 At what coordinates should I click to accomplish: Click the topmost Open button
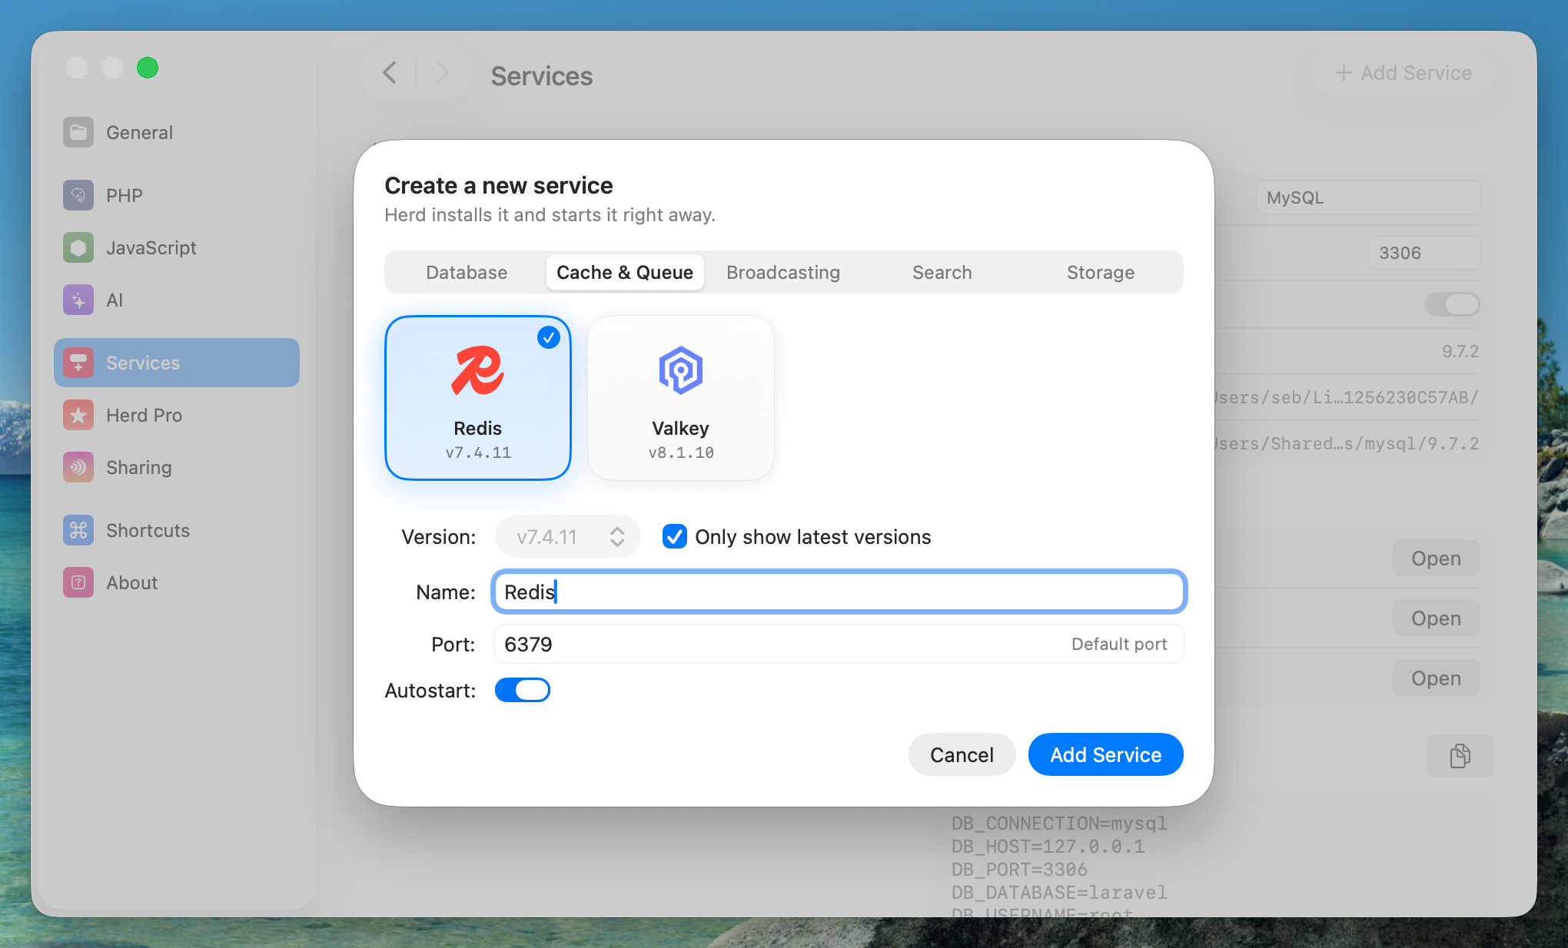(1436, 559)
